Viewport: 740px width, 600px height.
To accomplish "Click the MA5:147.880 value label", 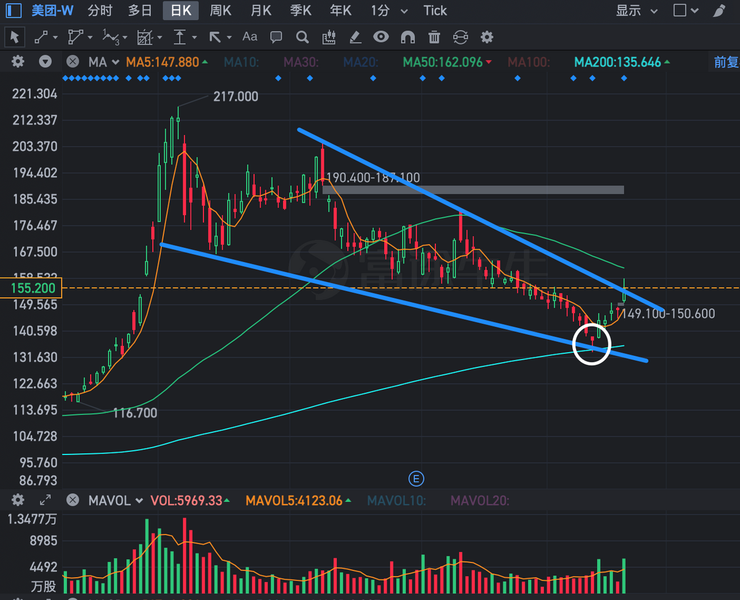I will click(163, 62).
